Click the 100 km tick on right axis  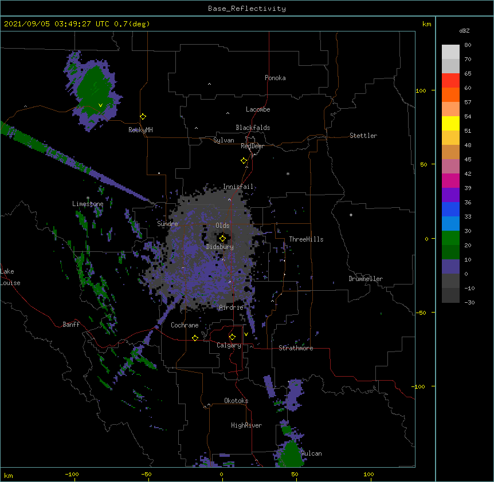[421, 90]
